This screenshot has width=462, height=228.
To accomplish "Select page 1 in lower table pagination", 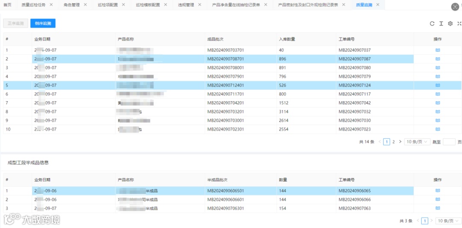I will (425, 221).
